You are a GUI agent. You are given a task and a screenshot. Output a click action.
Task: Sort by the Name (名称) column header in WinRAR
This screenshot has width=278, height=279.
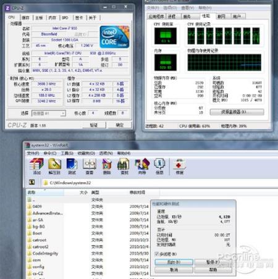click(45, 193)
